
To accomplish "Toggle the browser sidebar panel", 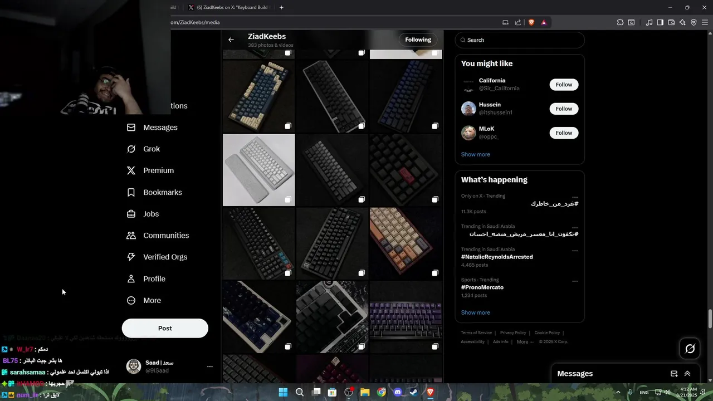I will 660,22.
